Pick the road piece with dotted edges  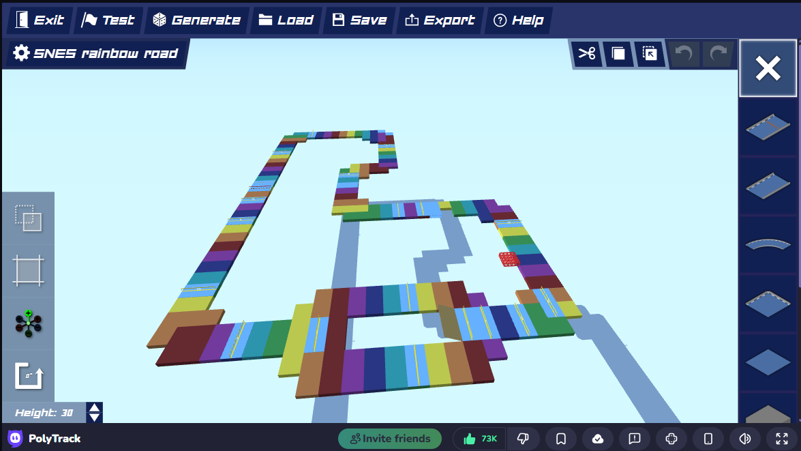click(x=768, y=303)
